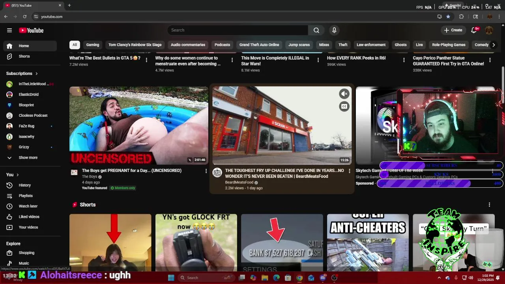Open Chrome three-dot menu
The height and width of the screenshot is (284, 505).
click(x=499, y=17)
